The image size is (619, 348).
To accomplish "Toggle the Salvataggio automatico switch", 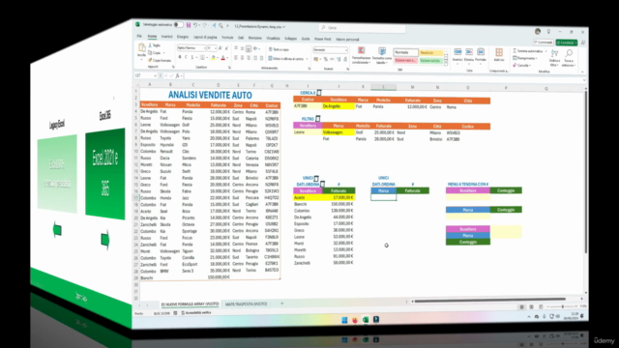I will pos(178,25).
